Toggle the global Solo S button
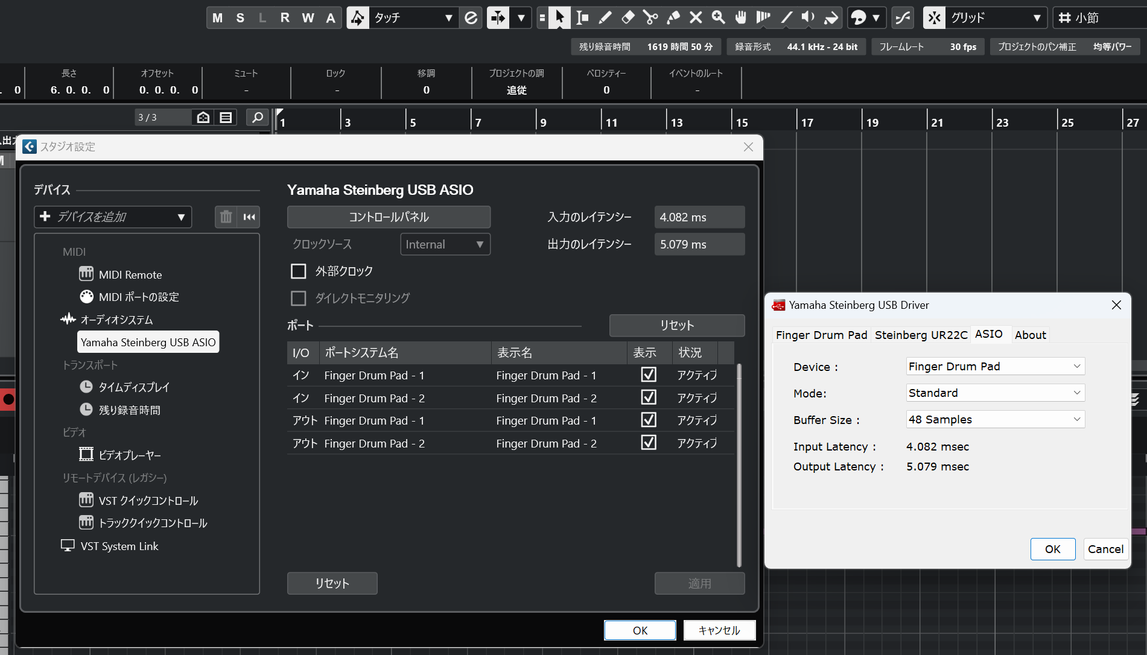Viewport: 1147px width, 655px height. [240, 17]
